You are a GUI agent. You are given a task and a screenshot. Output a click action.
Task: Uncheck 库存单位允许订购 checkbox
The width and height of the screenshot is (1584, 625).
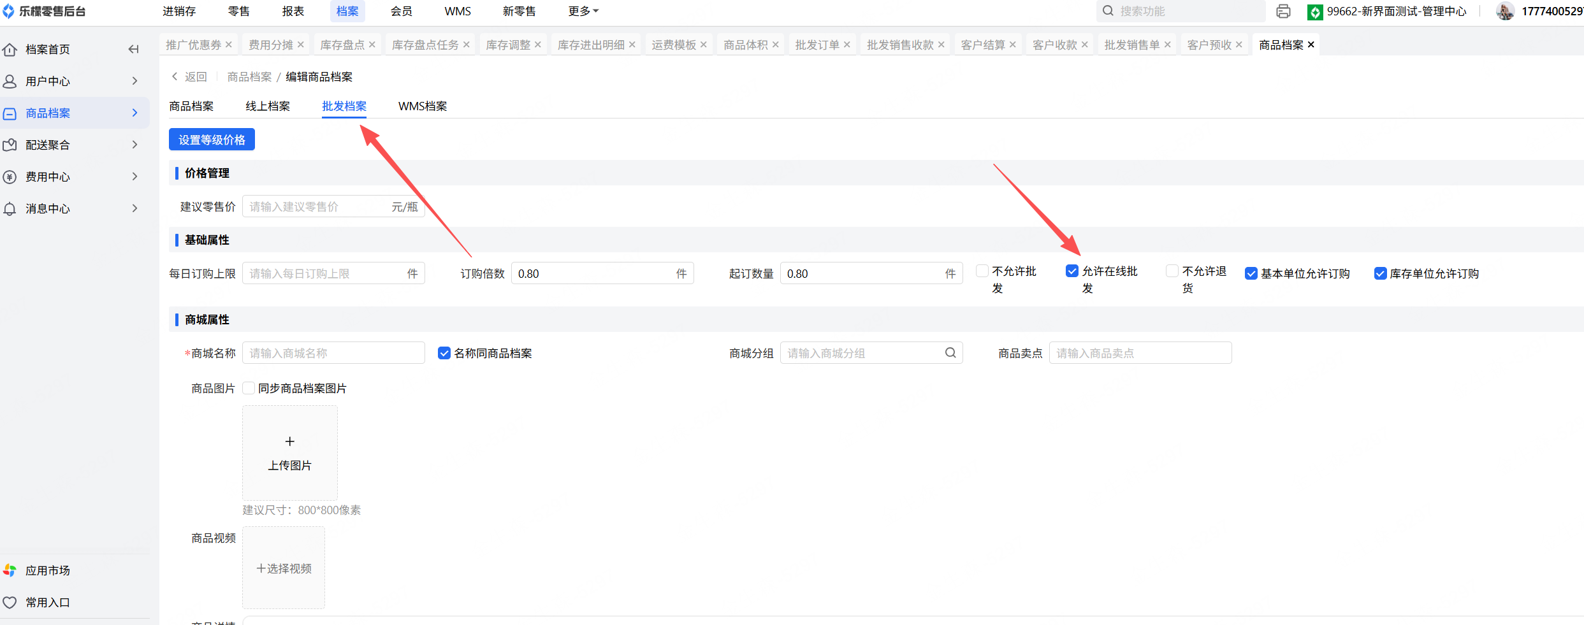coord(1381,273)
